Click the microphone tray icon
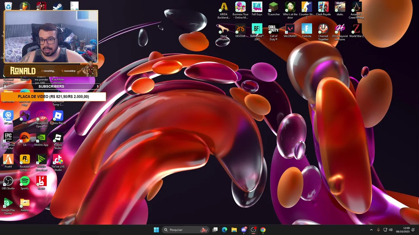The height and width of the screenshot is (235, 419). point(378,230)
